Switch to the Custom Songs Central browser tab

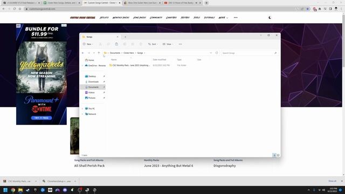click(102, 3)
